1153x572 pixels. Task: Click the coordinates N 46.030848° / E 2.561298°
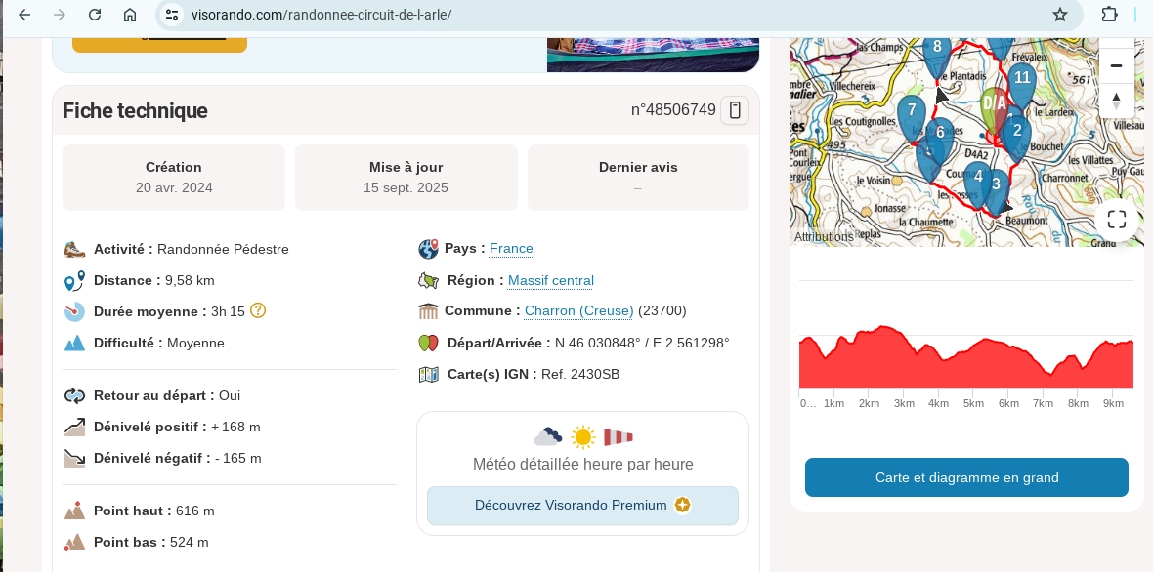point(642,343)
